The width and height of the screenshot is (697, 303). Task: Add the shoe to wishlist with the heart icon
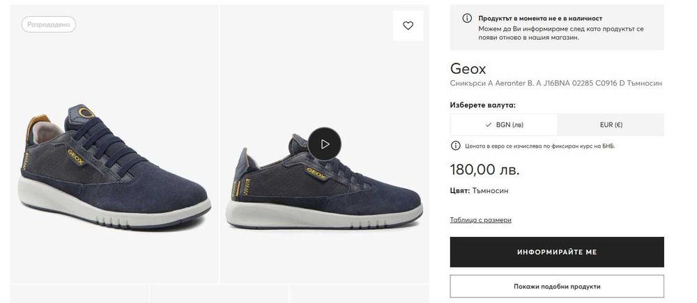[x=408, y=26]
